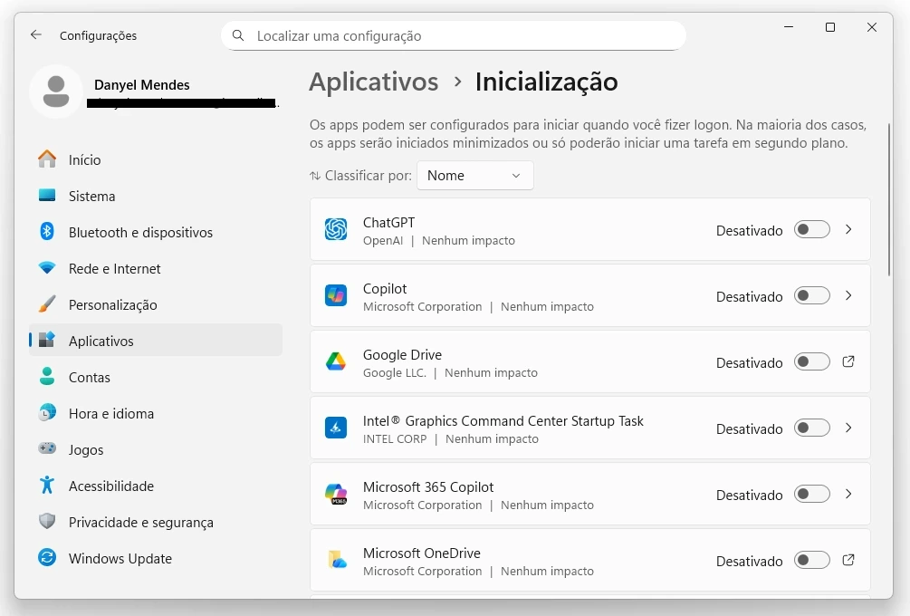This screenshot has height=616, width=910.
Task: Enable ChatGPT startup toggle
Action: (x=812, y=229)
